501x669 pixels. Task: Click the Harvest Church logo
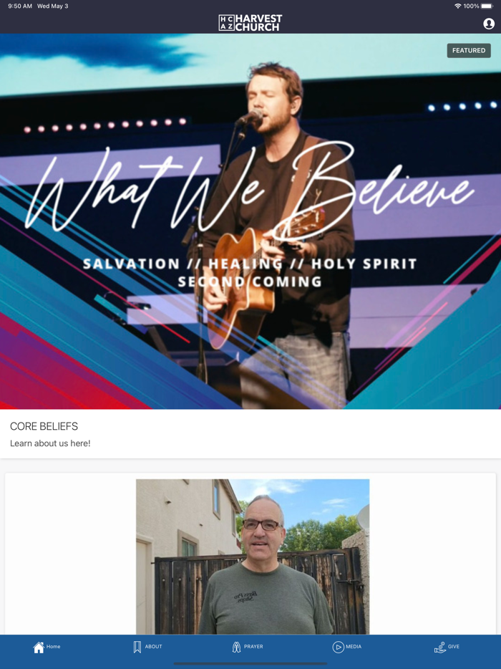click(x=250, y=23)
